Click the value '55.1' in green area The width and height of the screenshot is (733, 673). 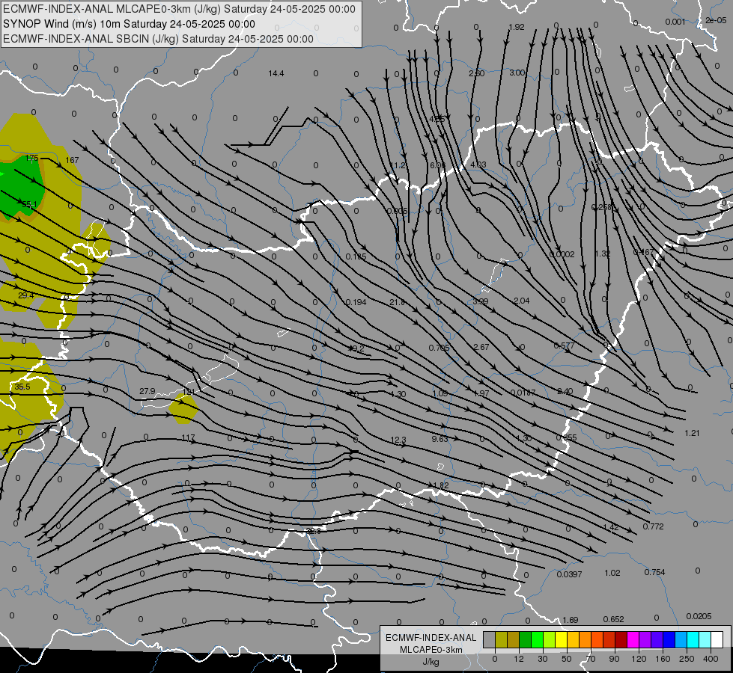point(29,204)
